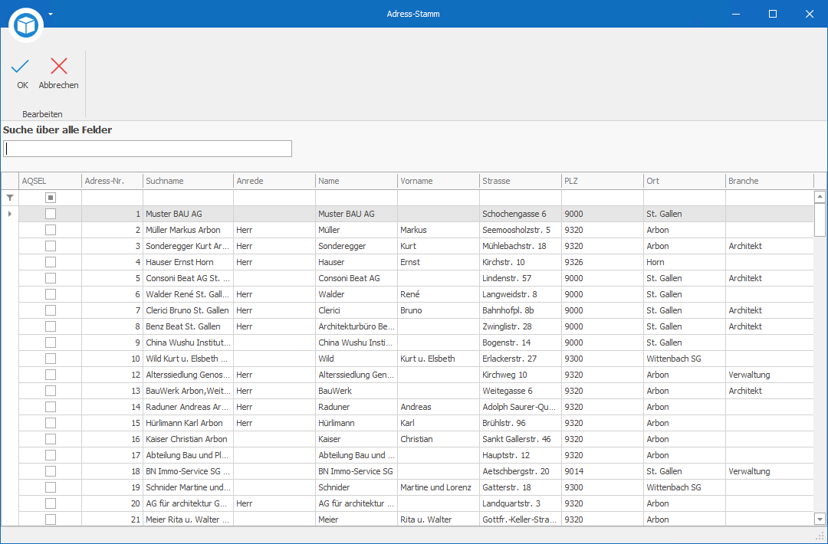The width and height of the screenshot is (828, 544).
Task: Select the BN Immo-Service SG row
Action: (x=416, y=471)
